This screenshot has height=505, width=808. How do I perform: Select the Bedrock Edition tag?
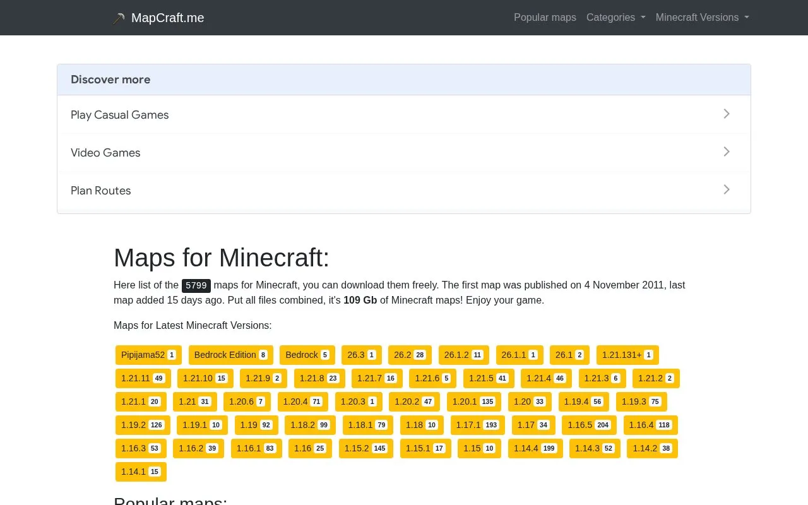(x=230, y=355)
